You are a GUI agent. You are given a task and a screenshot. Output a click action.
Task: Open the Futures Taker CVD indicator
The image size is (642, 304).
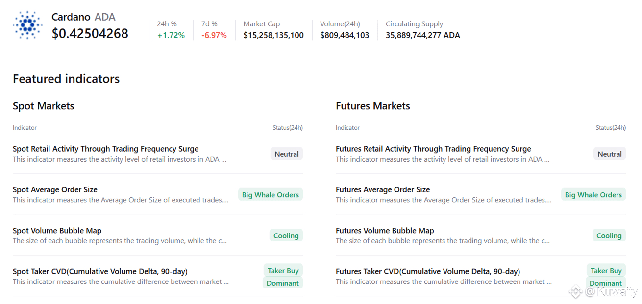pyautogui.click(x=428, y=271)
